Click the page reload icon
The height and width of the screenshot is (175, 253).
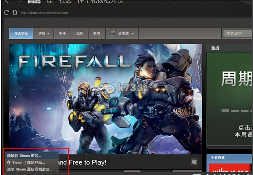pos(6,13)
